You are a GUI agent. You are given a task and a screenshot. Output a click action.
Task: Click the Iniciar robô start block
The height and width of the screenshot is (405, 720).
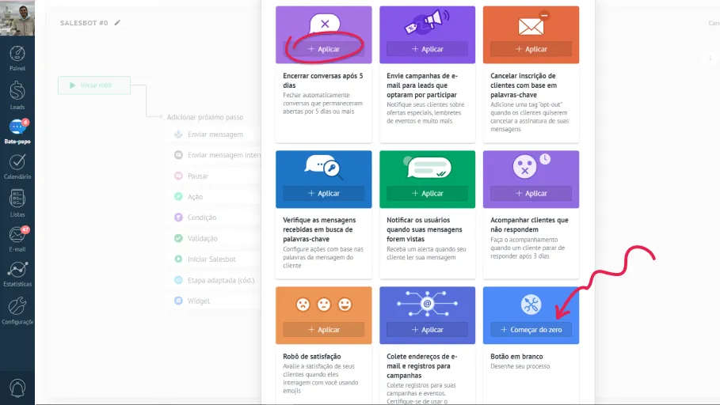(x=94, y=85)
